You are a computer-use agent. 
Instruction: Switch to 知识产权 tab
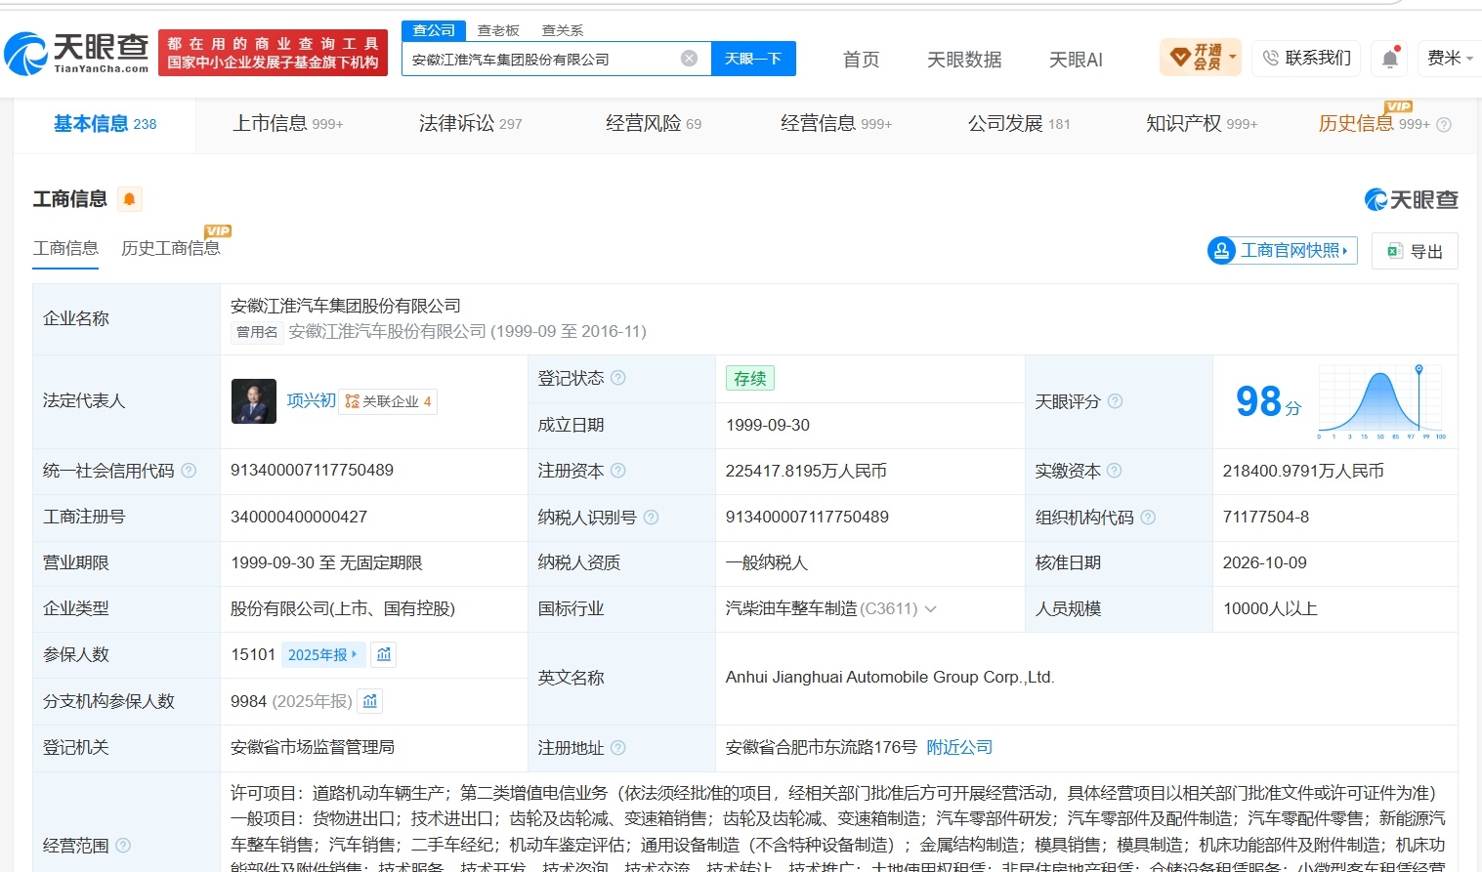coord(1202,124)
